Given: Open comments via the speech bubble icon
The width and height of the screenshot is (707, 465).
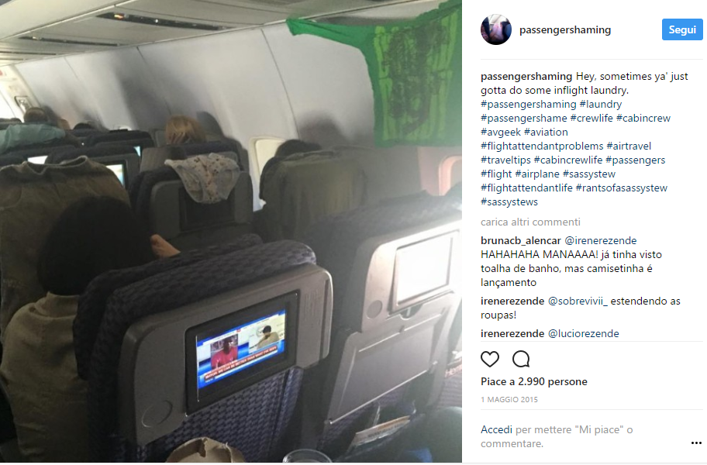Looking at the screenshot, I should pos(521,359).
